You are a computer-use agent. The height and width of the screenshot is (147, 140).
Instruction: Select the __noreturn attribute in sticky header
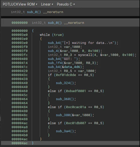(53, 12)
